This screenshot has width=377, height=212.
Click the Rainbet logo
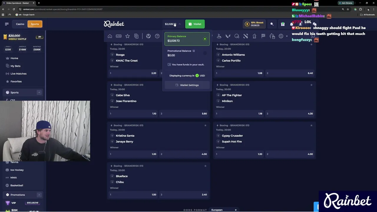(x=114, y=24)
